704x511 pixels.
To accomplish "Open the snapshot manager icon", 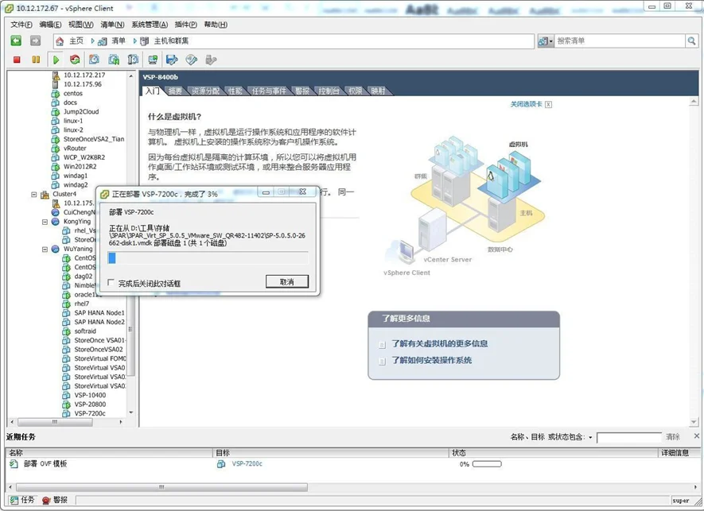I will point(134,60).
